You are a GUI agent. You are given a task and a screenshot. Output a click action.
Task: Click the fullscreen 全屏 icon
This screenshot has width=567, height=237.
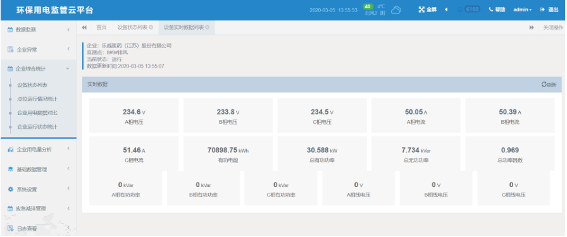[421, 9]
